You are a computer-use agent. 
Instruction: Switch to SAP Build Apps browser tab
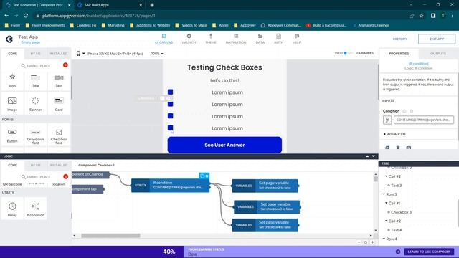[110, 5]
